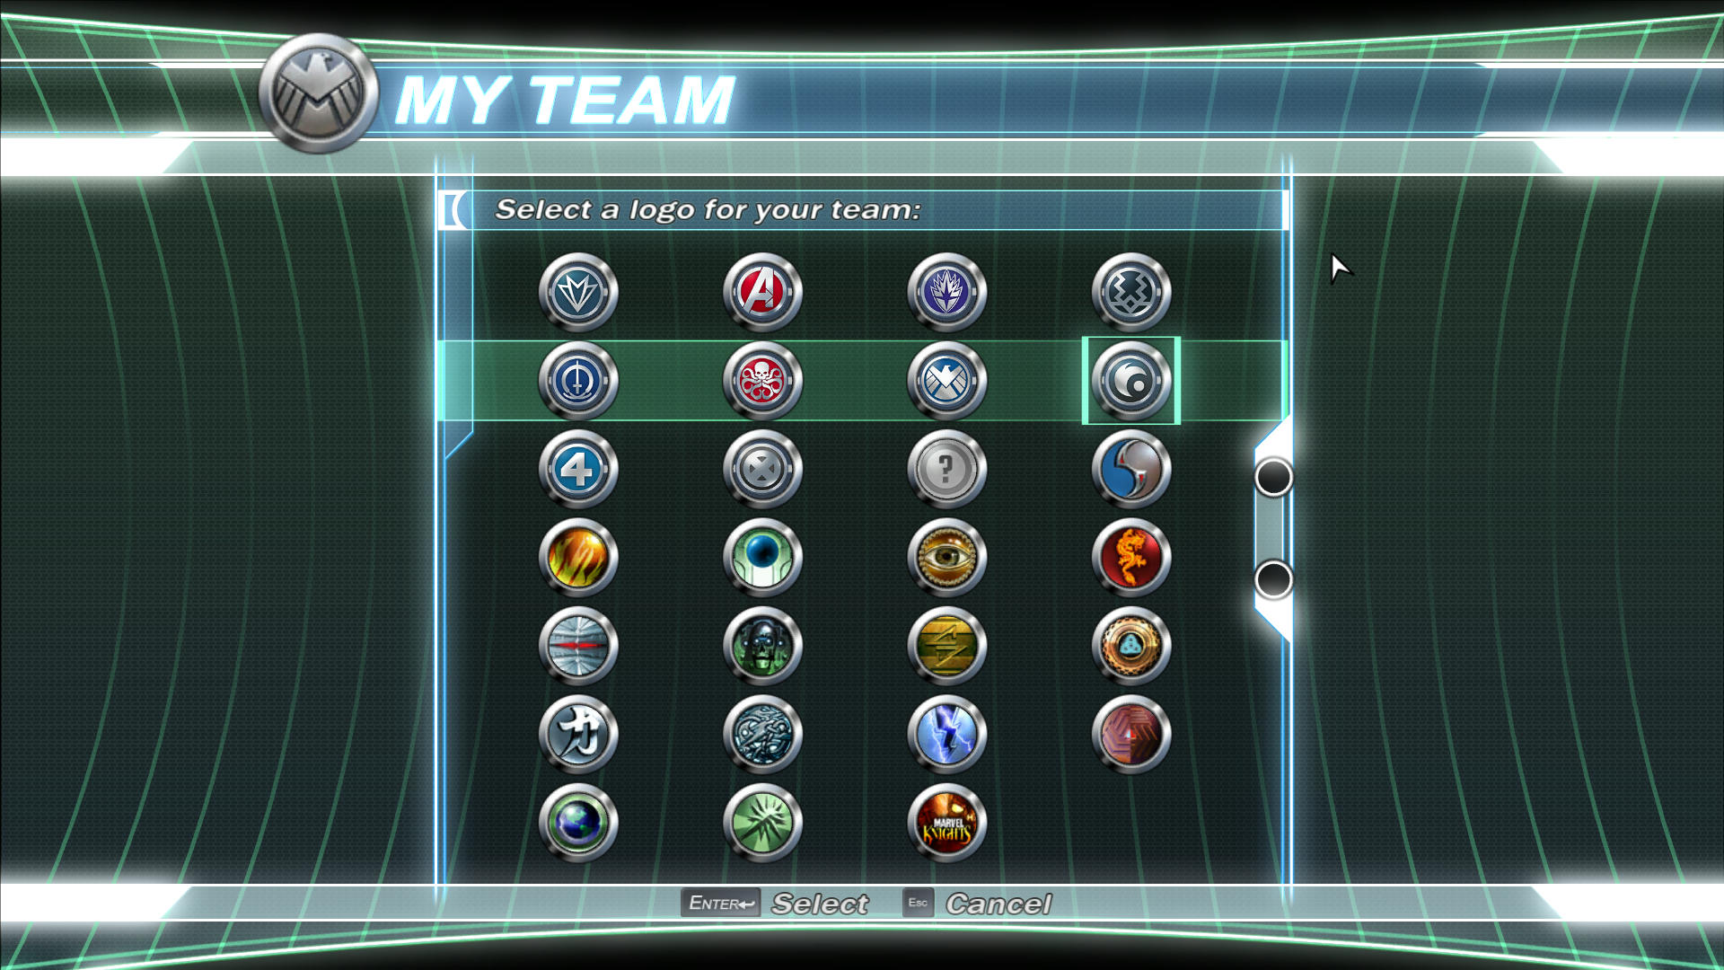Click the lower scrollbar knob

[1273, 579]
